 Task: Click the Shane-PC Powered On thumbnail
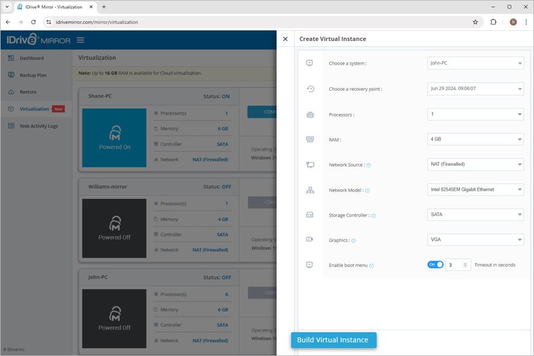pyautogui.click(x=115, y=138)
